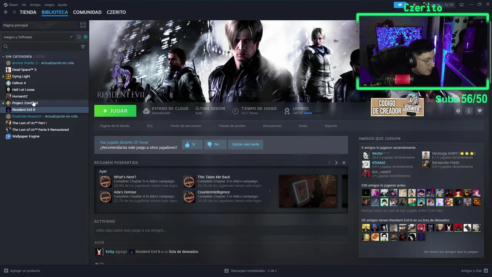Open Counterintelligence achievement icon

[189, 197]
